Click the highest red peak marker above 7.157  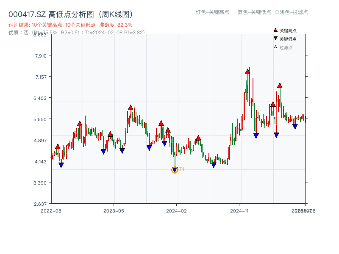click(x=247, y=72)
